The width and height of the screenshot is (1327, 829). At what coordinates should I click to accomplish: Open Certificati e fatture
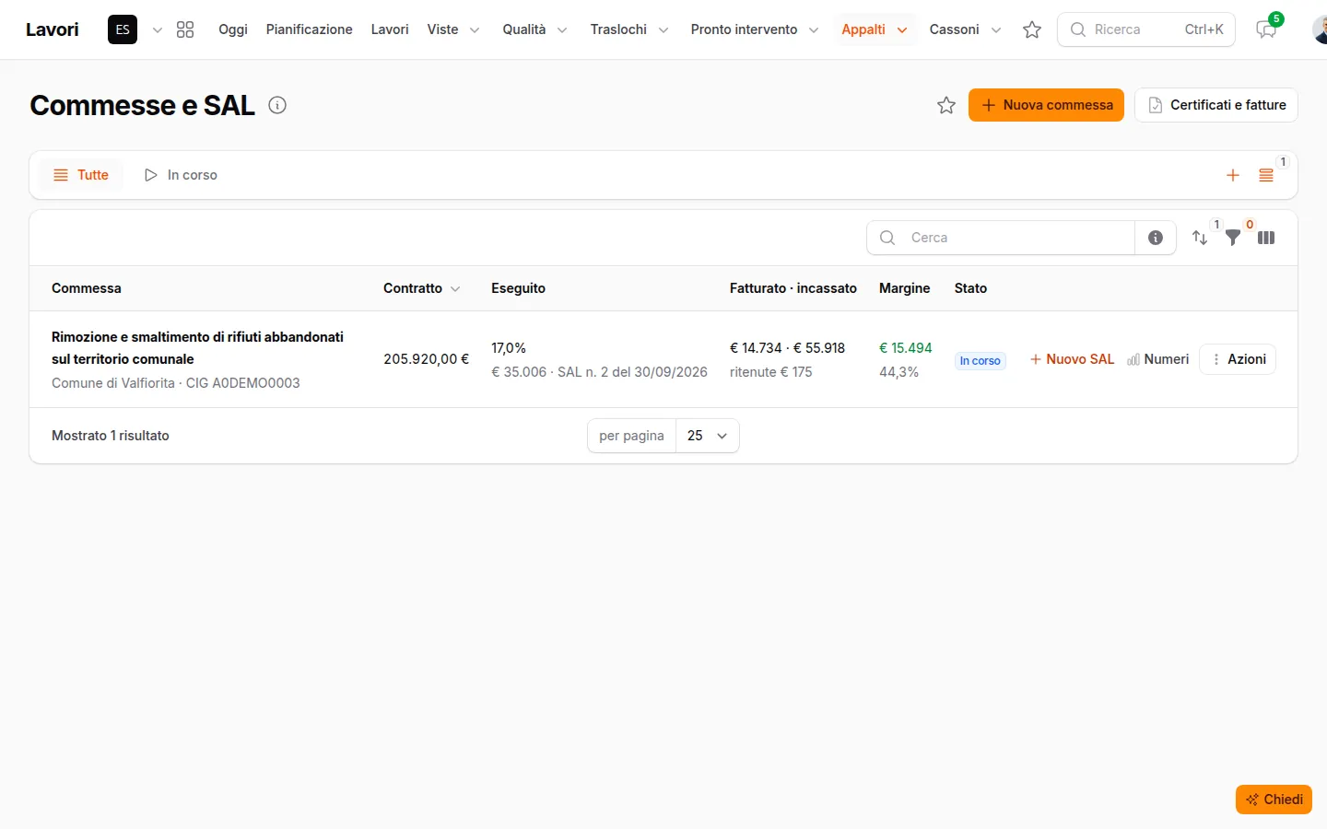point(1216,105)
